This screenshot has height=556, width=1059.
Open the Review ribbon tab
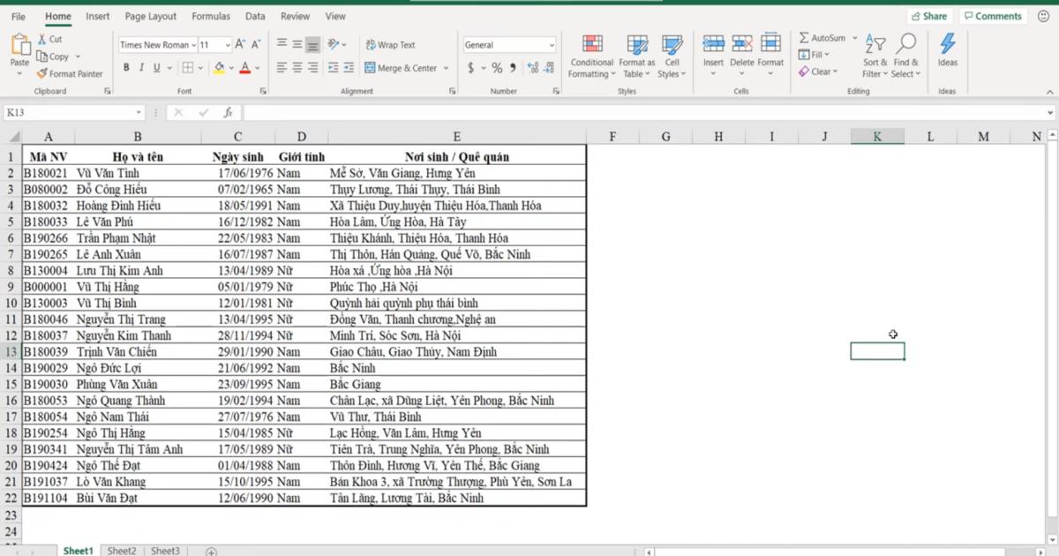click(295, 16)
